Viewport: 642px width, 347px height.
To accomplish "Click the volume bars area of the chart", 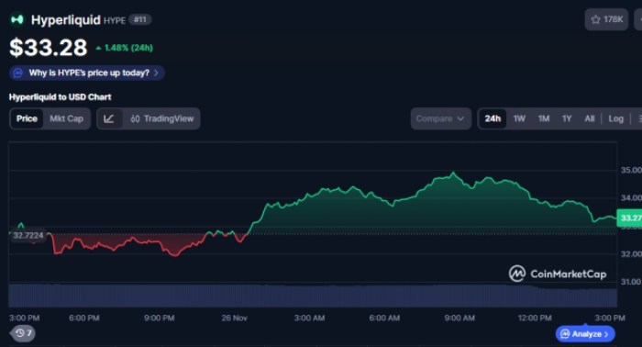I will (x=313, y=296).
